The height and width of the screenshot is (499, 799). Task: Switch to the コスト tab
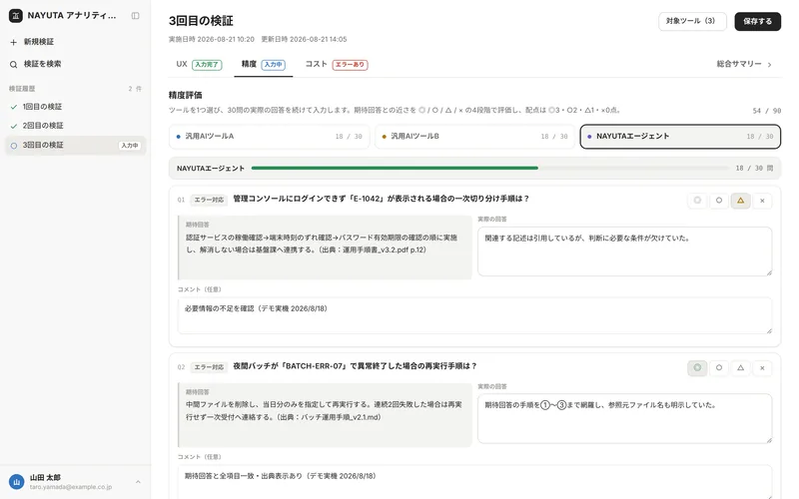pos(337,64)
